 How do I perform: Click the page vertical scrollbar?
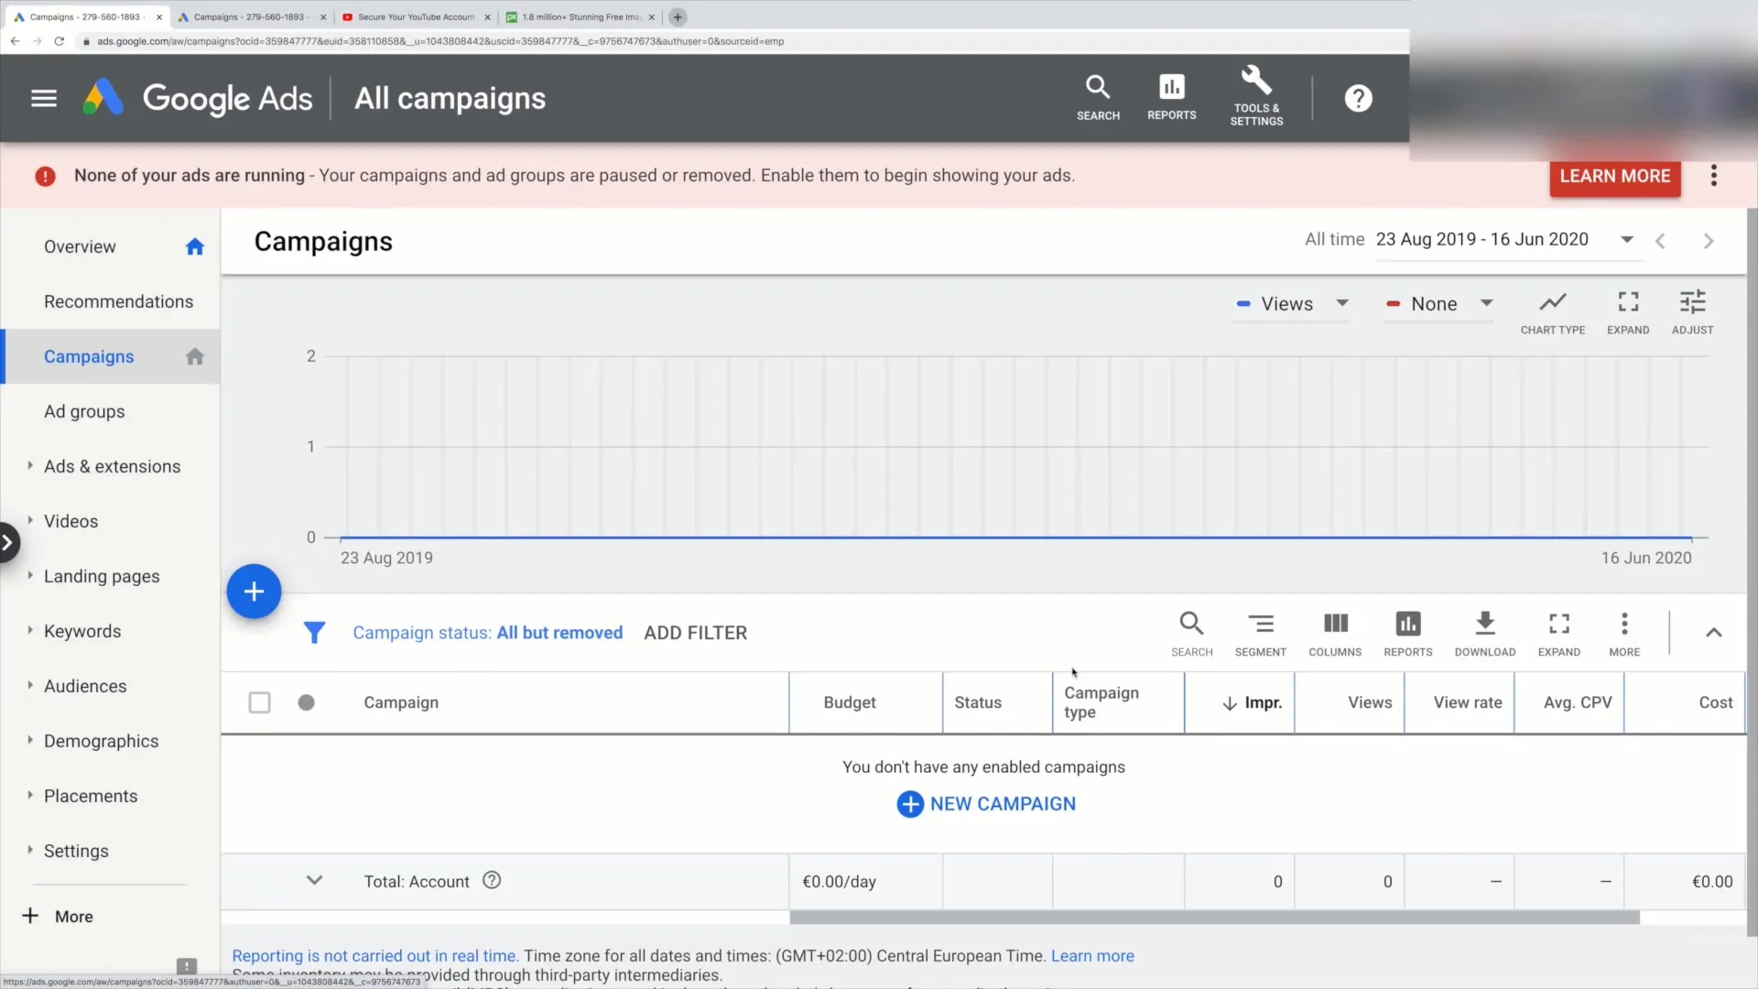click(1752, 572)
